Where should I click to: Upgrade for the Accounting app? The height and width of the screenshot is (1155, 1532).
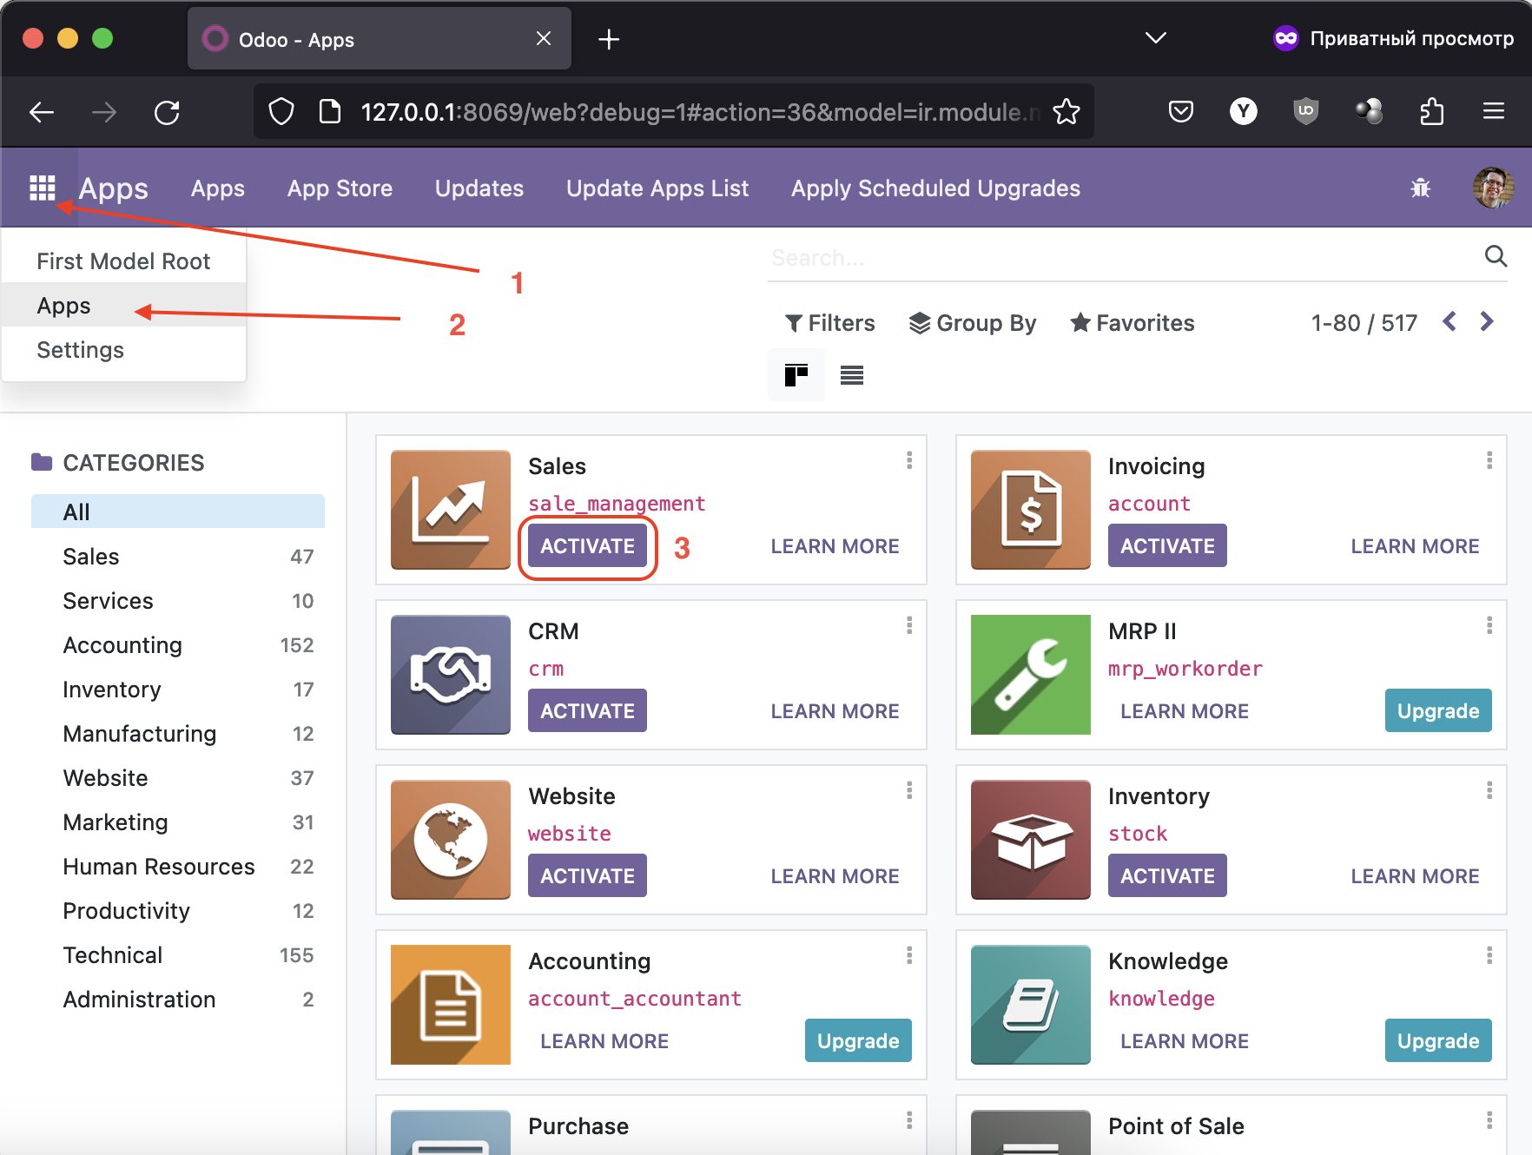(858, 1040)
